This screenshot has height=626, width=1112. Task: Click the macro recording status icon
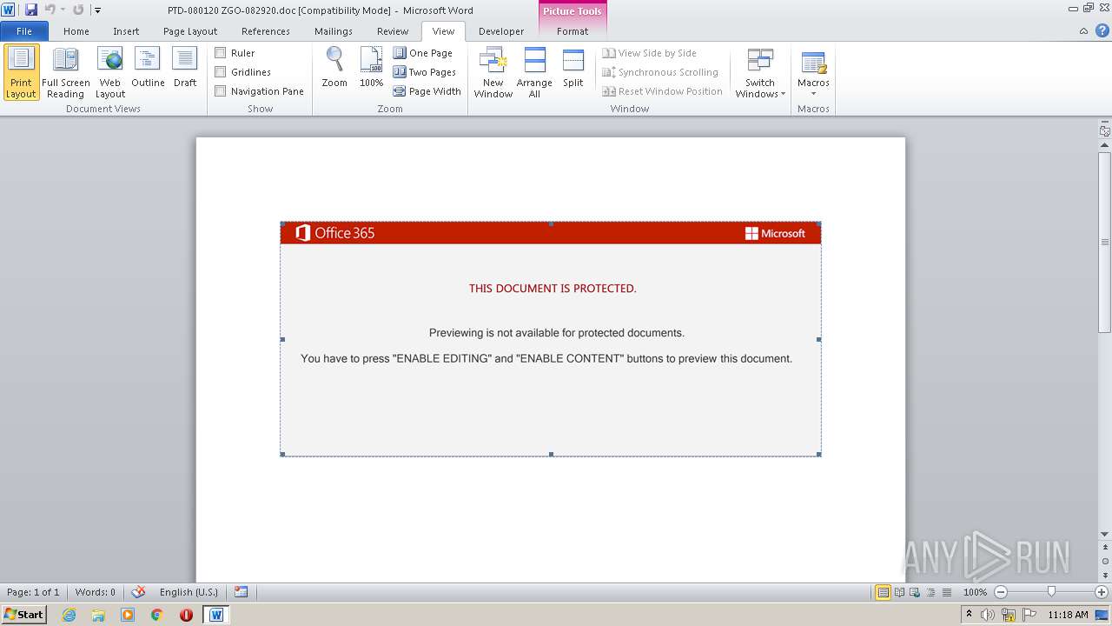[241, 592]
